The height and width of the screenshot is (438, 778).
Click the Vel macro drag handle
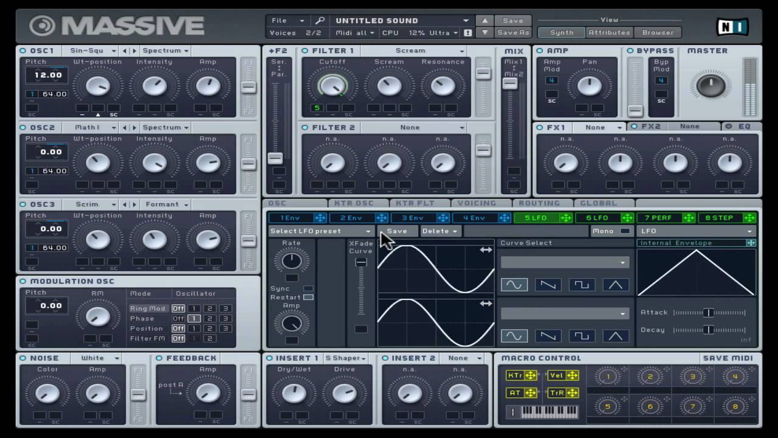coord(572,376)
